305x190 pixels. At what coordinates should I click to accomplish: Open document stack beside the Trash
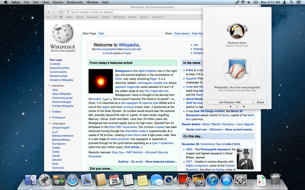point(261,181)
